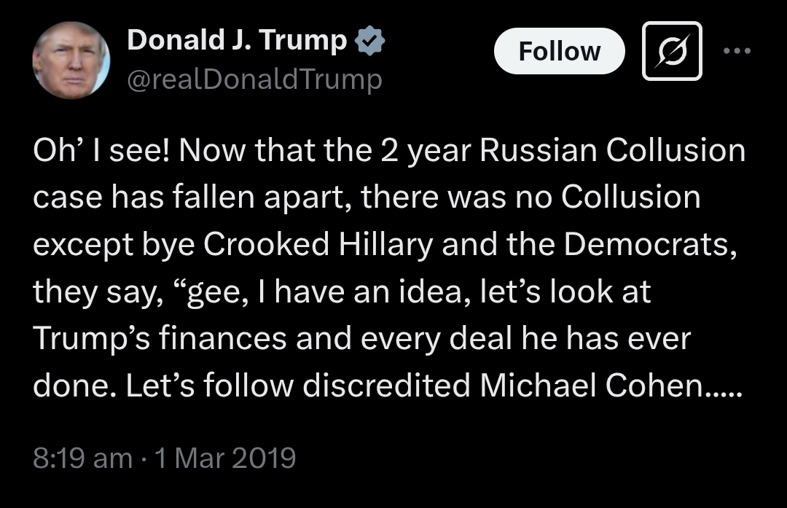Click the 1 Mar 2019 date
The height and width of the screenshot is (508, 787).
pos(225,458)
